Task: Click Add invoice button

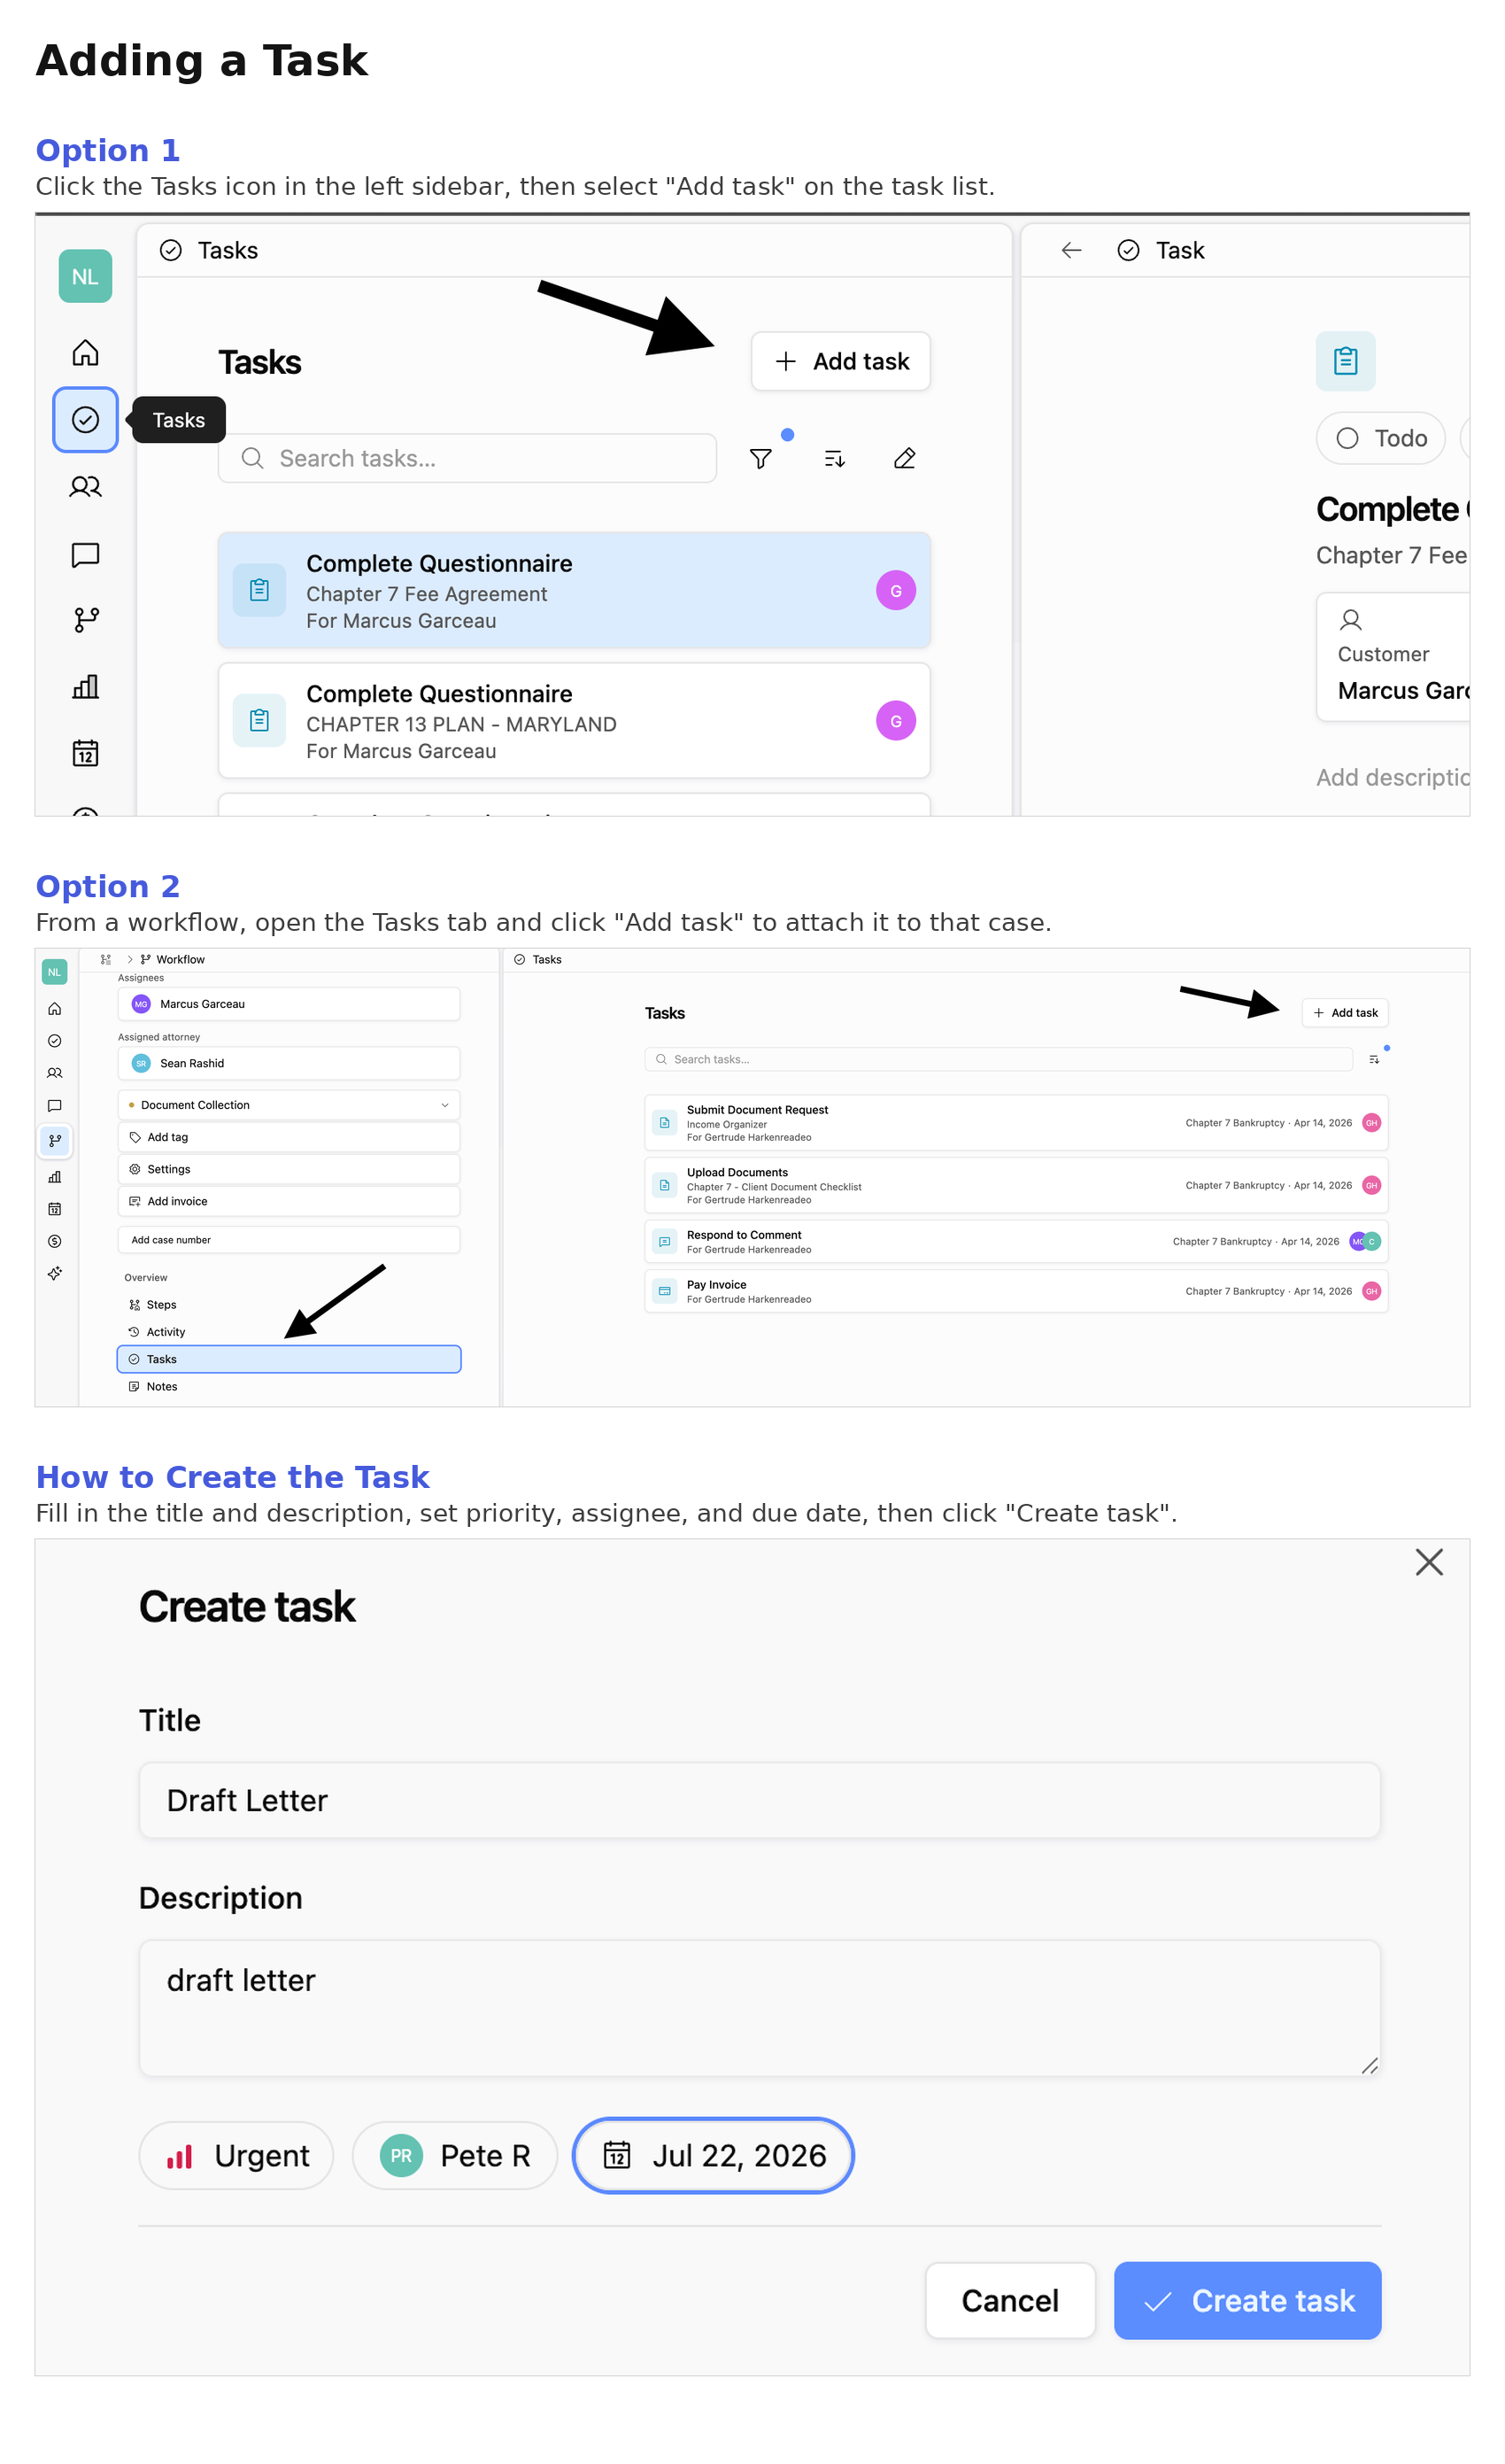Action: pyautogui.click(x=289, y=1201)
